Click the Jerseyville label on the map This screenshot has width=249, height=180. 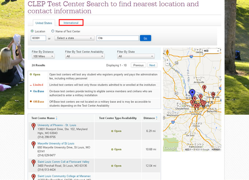click(199, 82)
